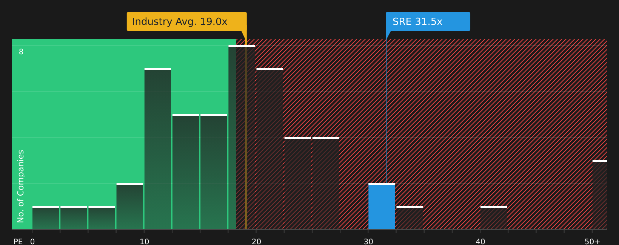Viewport: 619px width, 245px height.
Task: Click the short bar right of blue SRE bar
Action: tap(410, 218)
